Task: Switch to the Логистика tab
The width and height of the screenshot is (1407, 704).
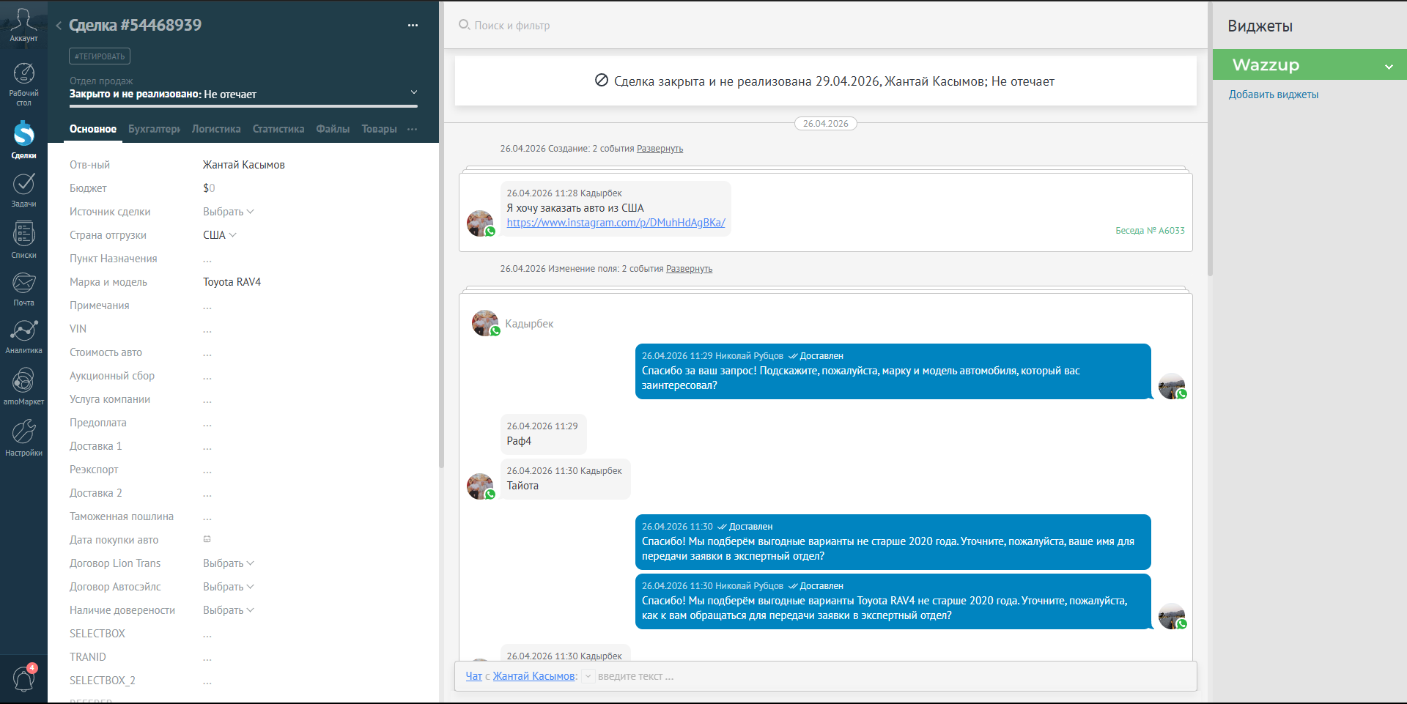Action: click(216, 129)
